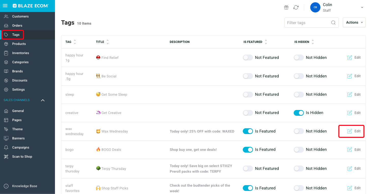Viewport: 368px width, 194px height.
Task: Click the Campaigns bell icon
Action: [x=6, y=148]
